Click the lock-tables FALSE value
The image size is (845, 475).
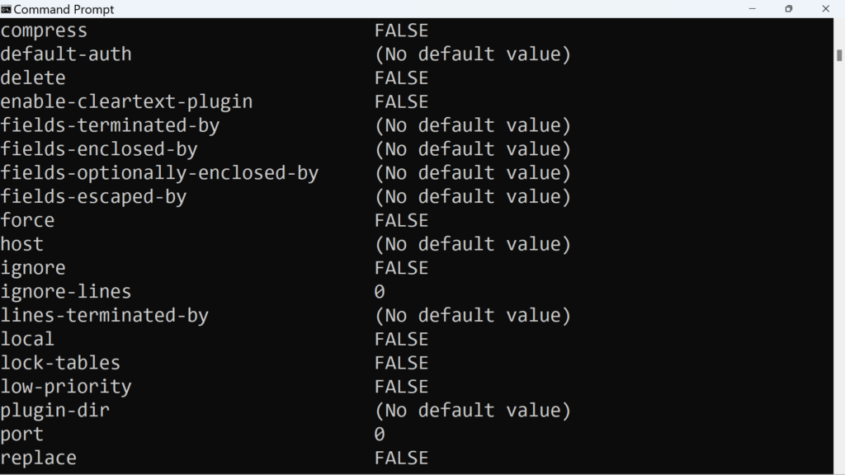click(x=401, y=363)
